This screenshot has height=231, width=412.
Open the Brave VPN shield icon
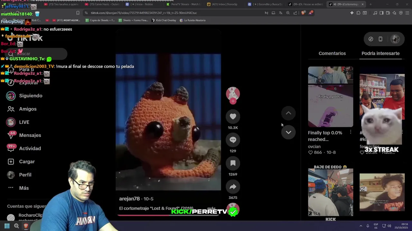click(401, 13)
